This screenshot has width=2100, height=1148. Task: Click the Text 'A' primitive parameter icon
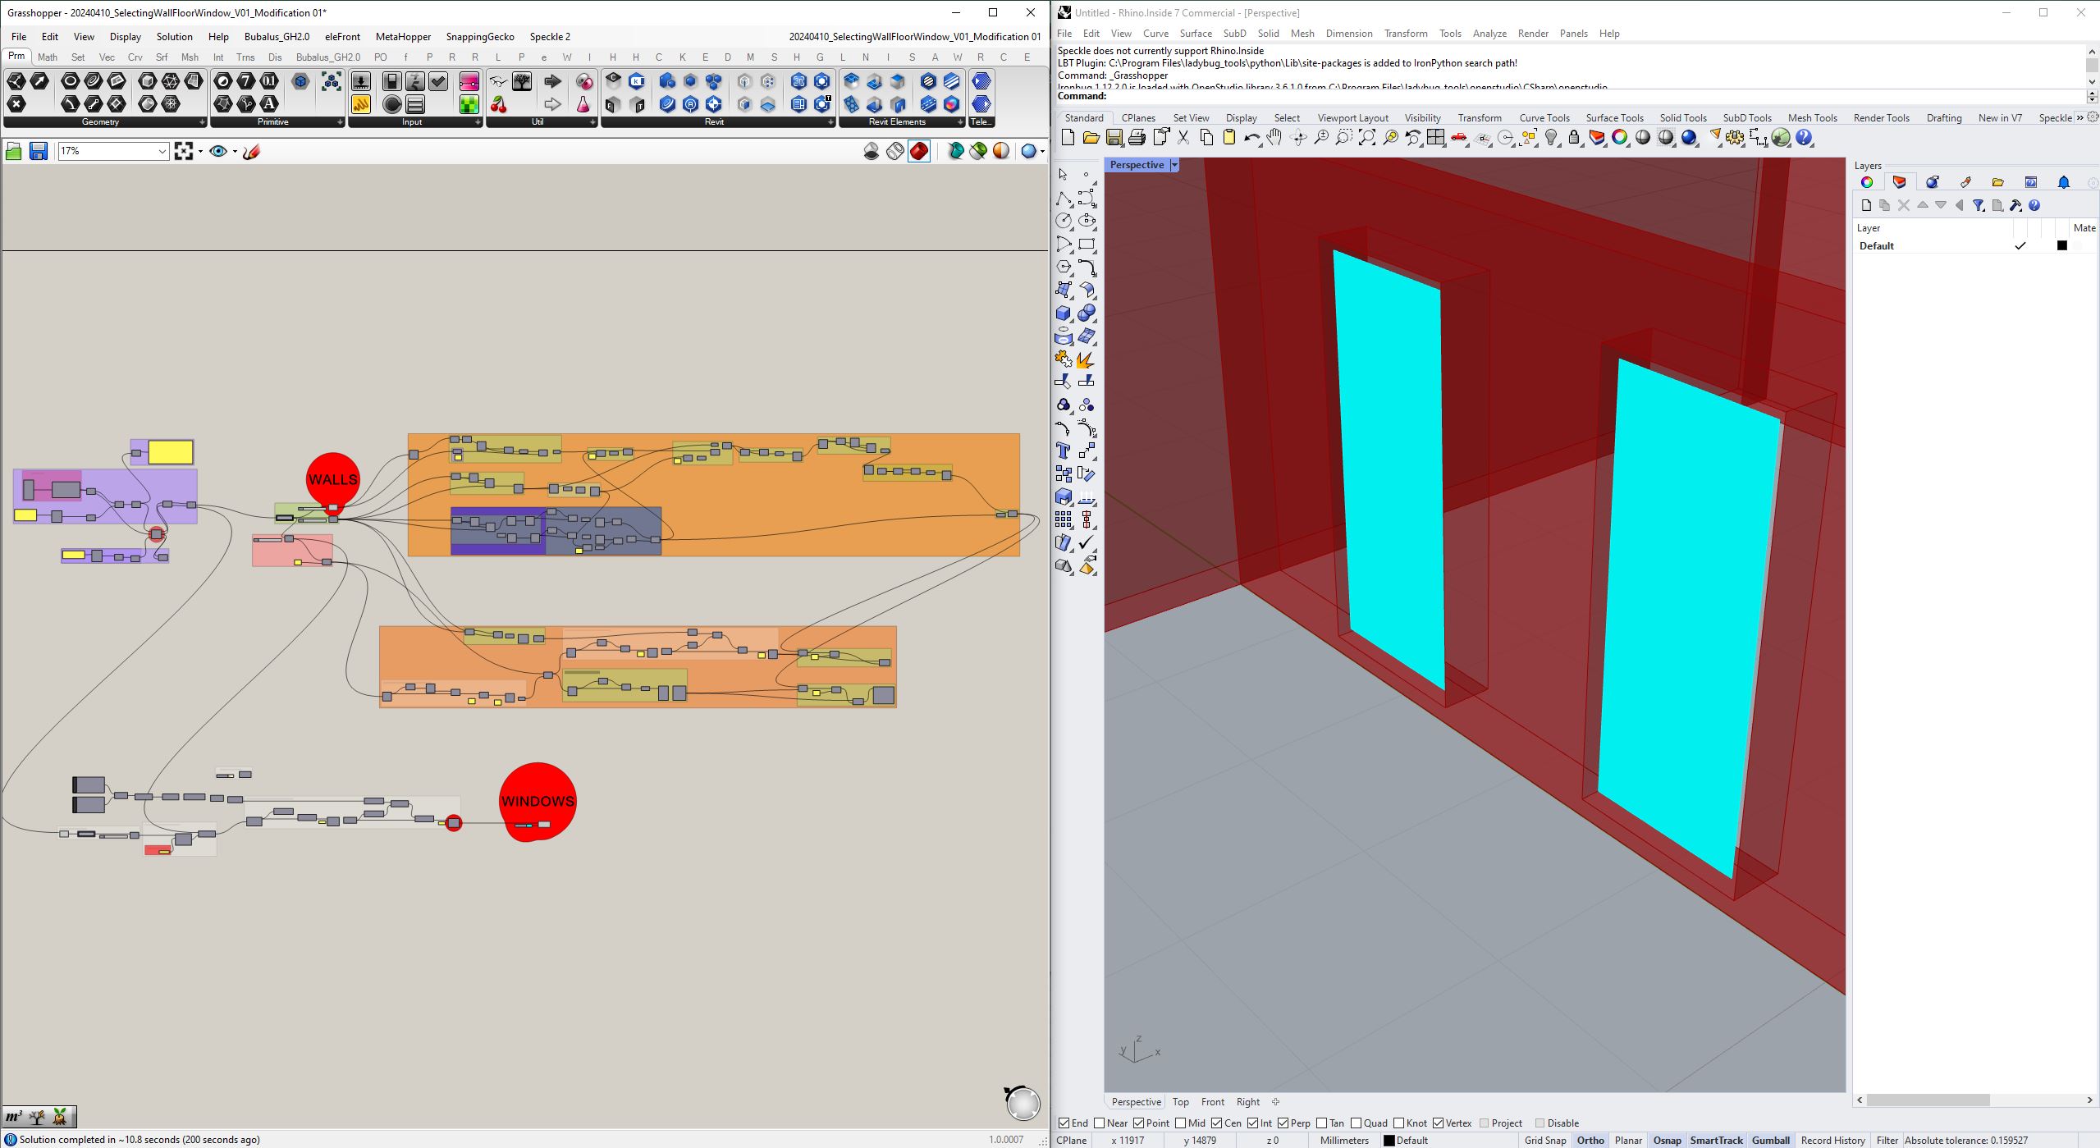point(269,104)
